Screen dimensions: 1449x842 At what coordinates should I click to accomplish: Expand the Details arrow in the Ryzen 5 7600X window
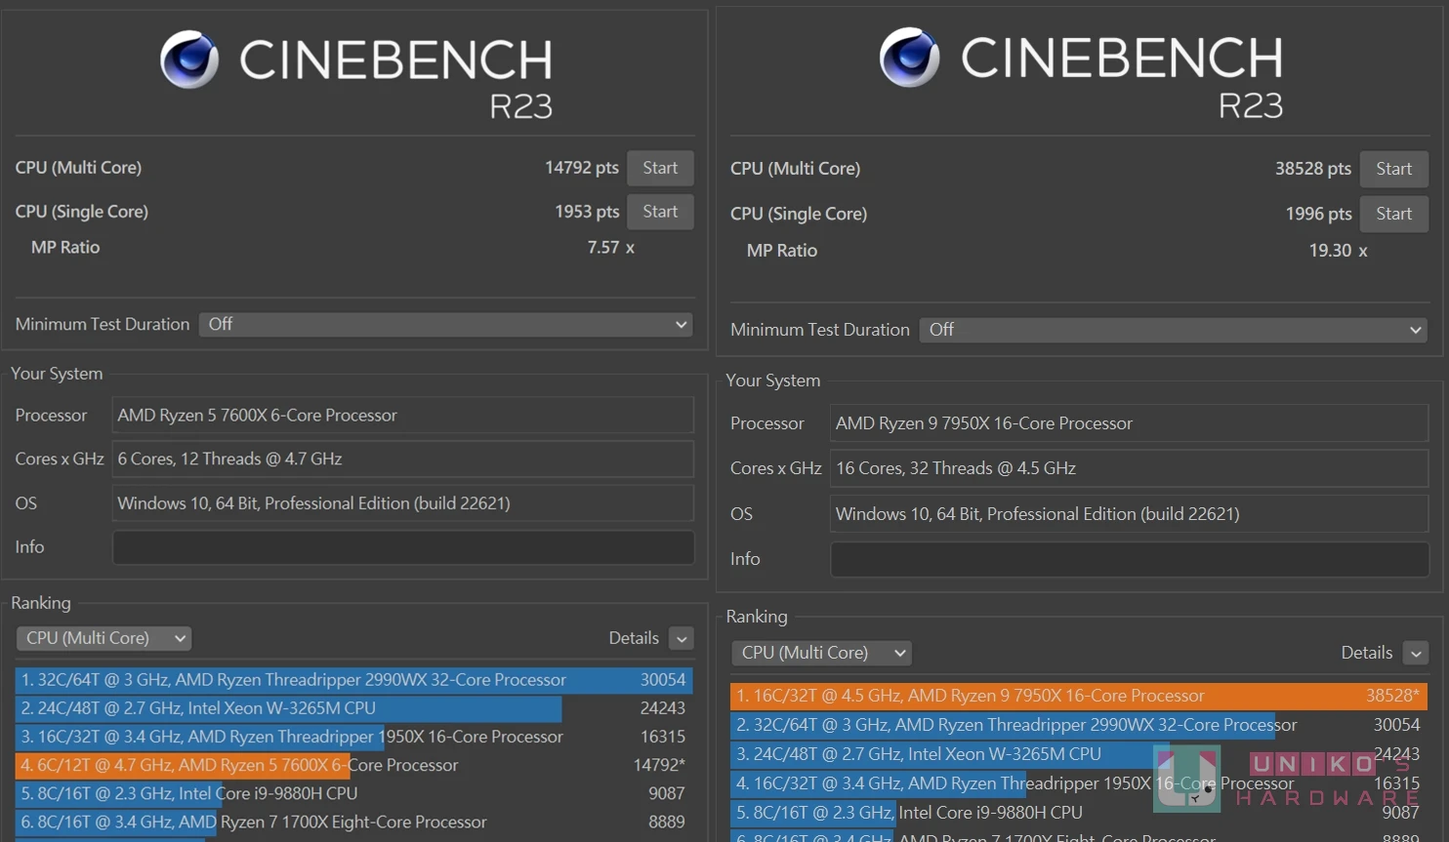tap(682, 638)
